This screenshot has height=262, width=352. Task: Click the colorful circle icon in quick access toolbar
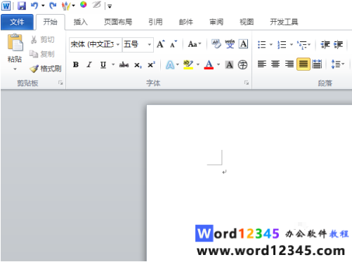[x=84, y=5]
